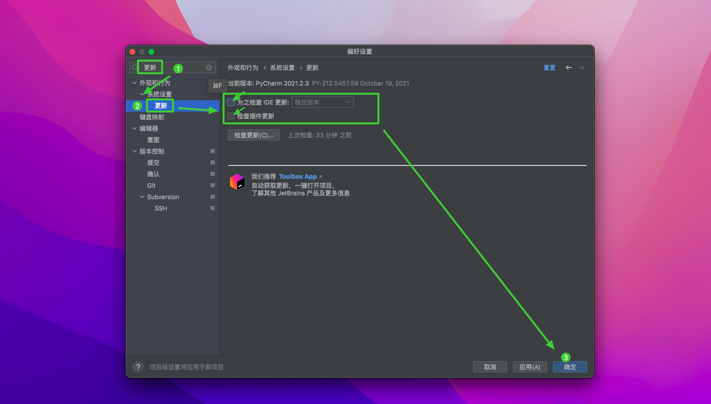Click project-level icon next to Git
The height and width of the screenshot is (404, 711).
(x=212, y=185)
